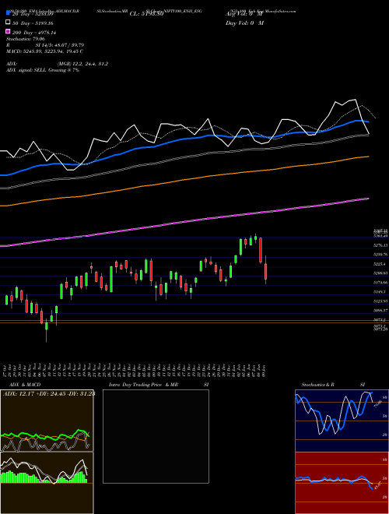
Task: Click the (MGR) 12.2, 24.4, 31.2 values
Action: pyautogui.click(x=82, y=64)
